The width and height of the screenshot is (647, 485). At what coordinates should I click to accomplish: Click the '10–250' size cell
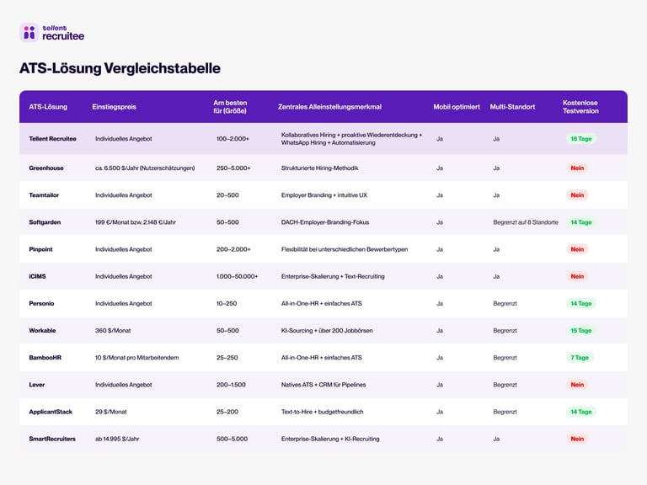(x=227, y=303)
